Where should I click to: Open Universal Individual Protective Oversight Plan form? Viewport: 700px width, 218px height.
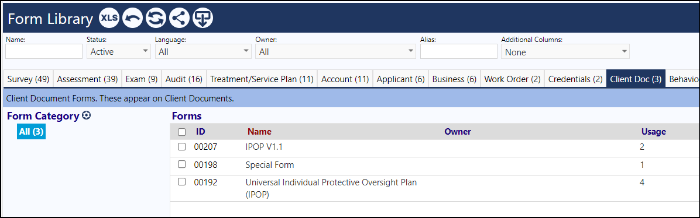tap(331, 188)
